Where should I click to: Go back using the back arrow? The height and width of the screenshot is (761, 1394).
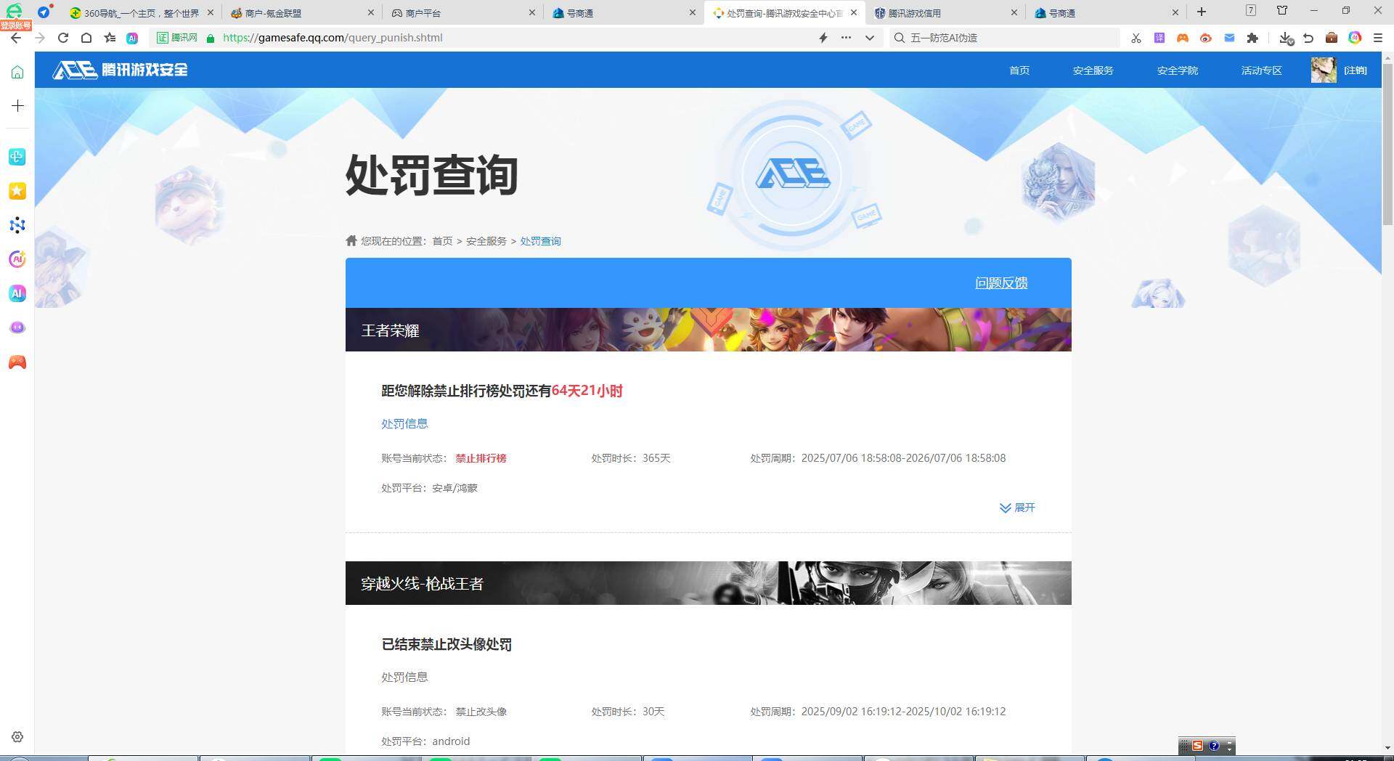tap(16, 38)
